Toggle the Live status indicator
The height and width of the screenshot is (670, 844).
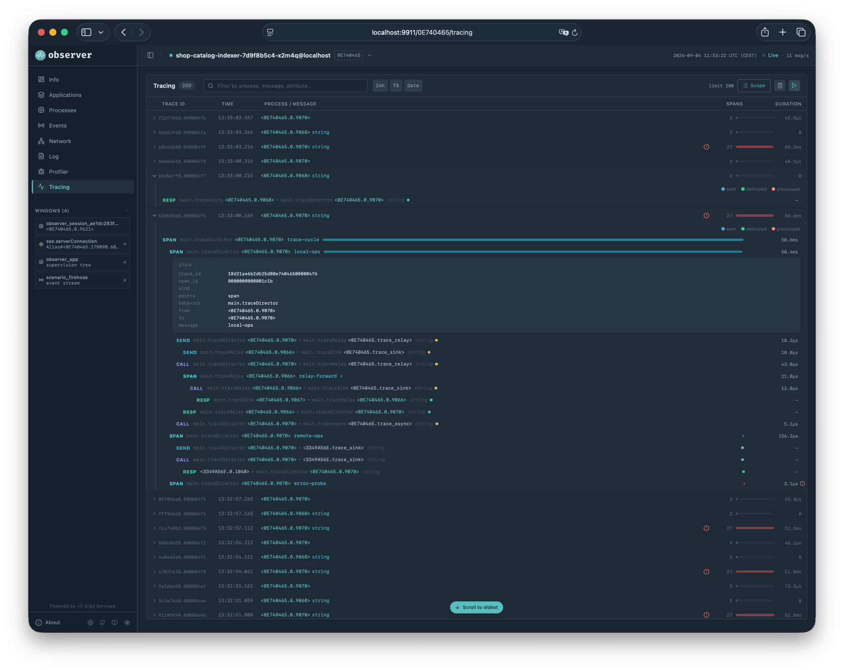[770, 56]
